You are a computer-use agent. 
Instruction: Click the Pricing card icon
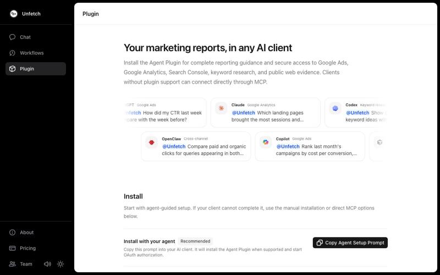[x=12, y=248]
